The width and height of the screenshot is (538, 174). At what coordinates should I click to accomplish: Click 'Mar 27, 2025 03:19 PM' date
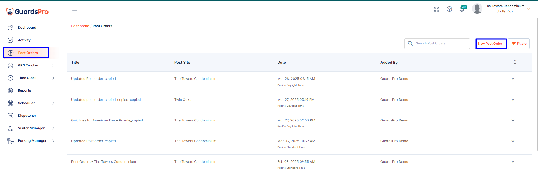tap(296, 100)
